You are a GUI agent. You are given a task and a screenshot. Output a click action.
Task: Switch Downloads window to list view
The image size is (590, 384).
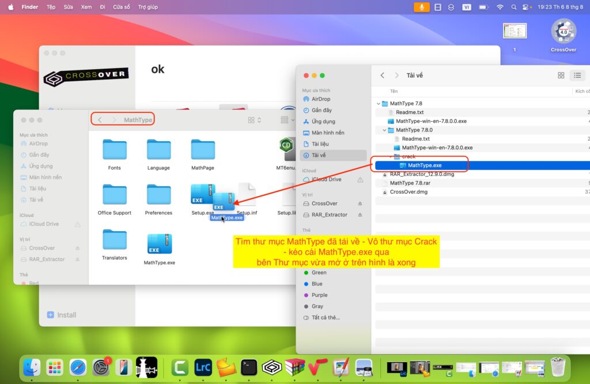point(577,76)
